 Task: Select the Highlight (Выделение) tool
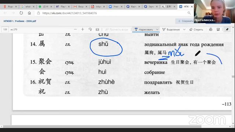point(171,30)
